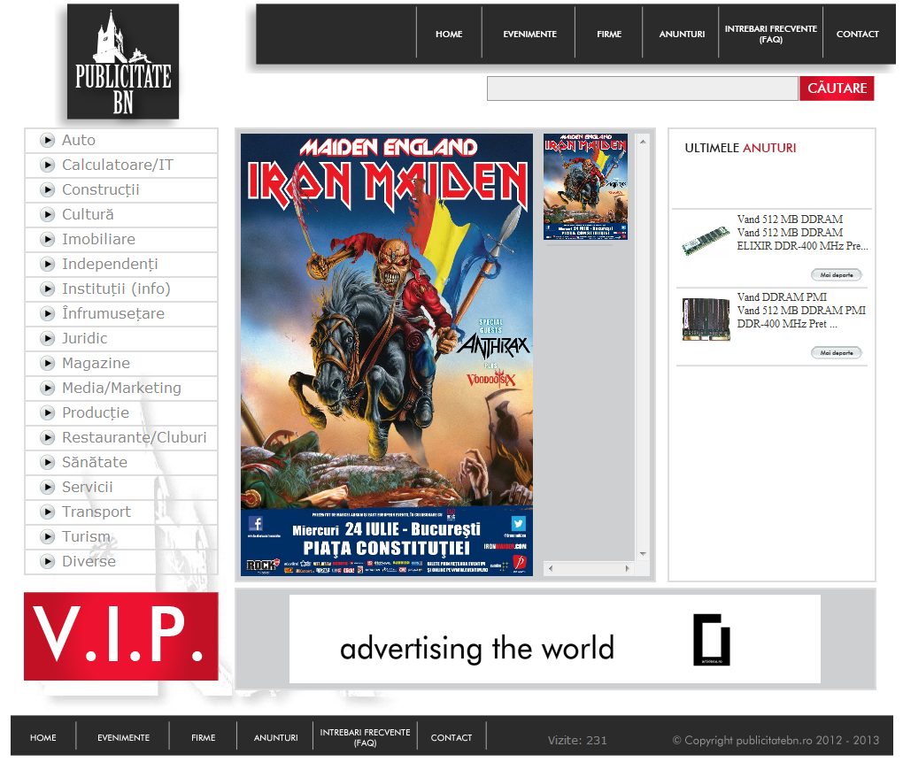903x762 pixels.
Task: Click the large Iron Maiden poster
Action: pos(386,355)
